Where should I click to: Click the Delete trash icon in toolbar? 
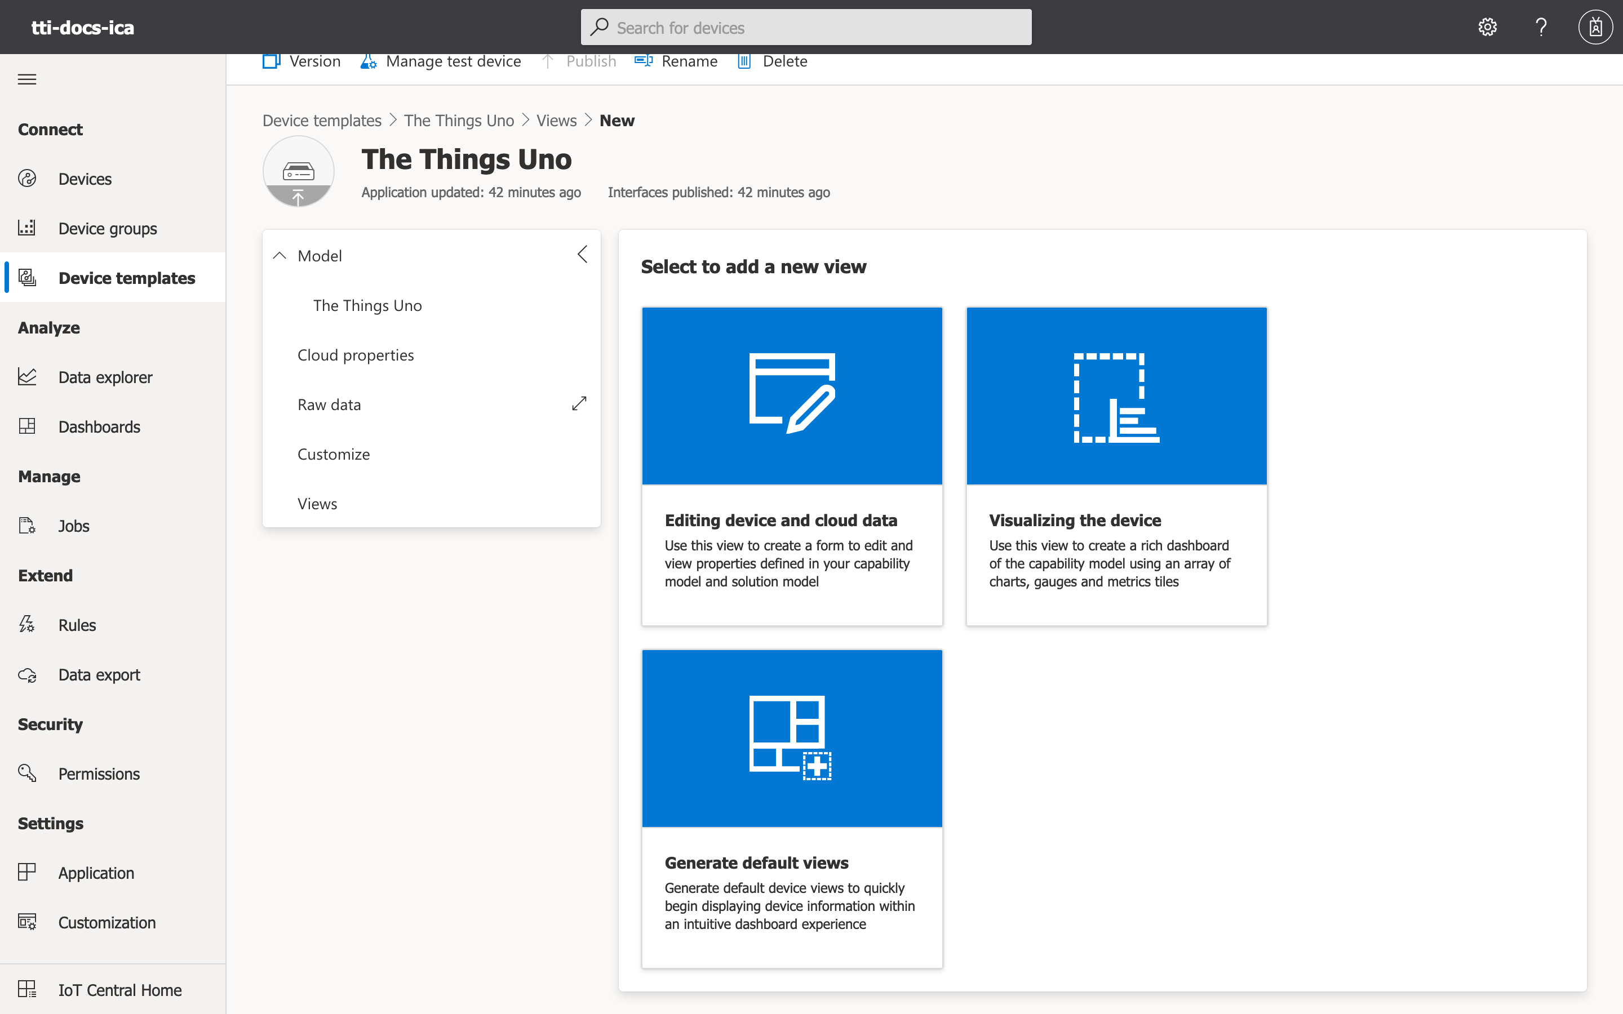coord(744,61)
